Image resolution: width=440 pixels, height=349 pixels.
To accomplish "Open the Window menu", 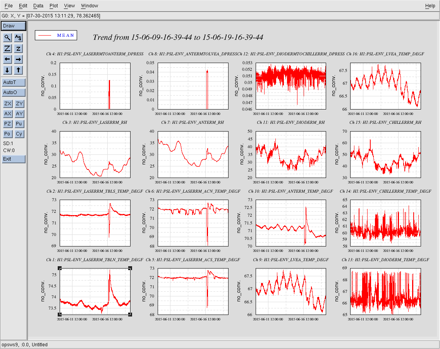I will point(89,6).
